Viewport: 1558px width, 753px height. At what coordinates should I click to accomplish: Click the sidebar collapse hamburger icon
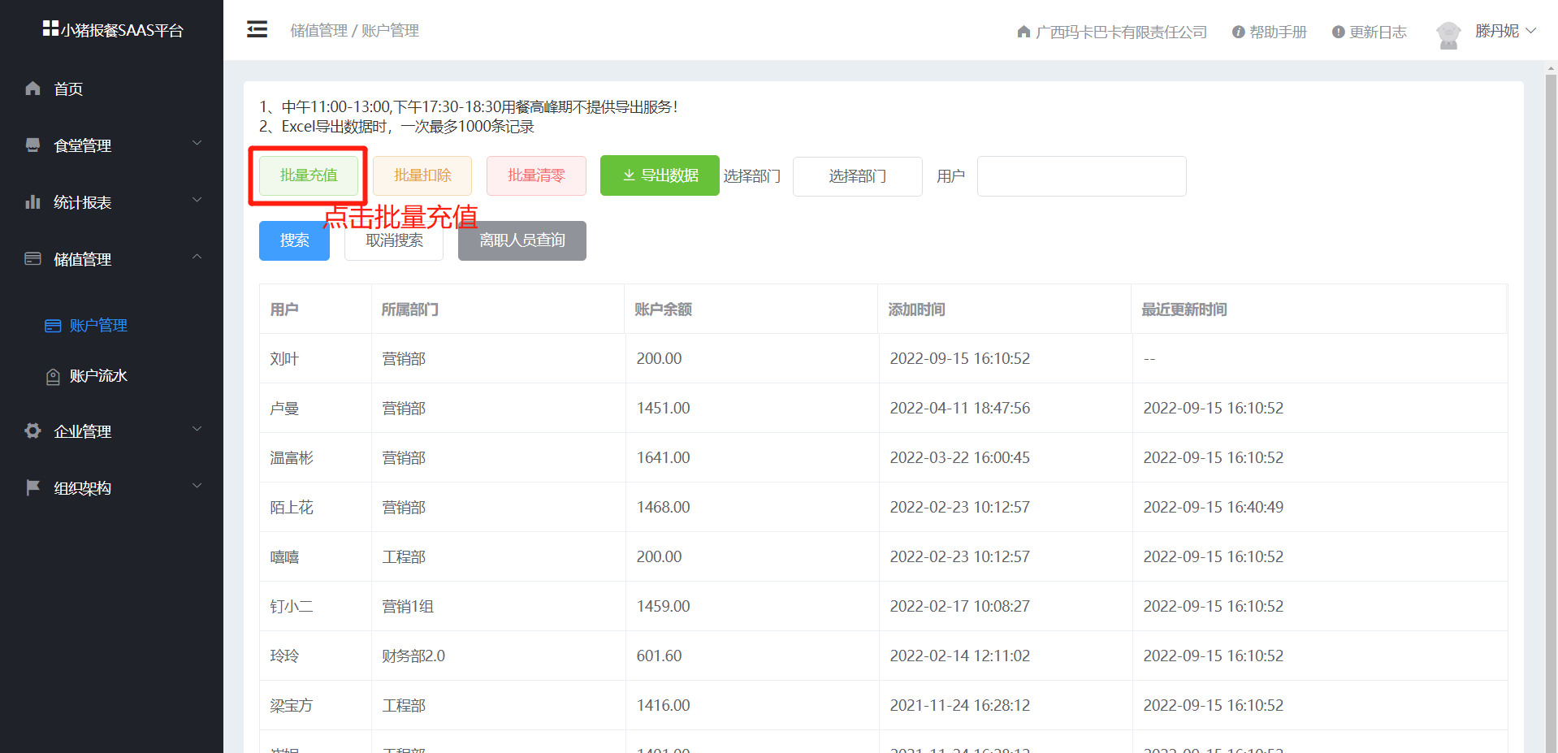pyautogui.click(x=257, y=30)
